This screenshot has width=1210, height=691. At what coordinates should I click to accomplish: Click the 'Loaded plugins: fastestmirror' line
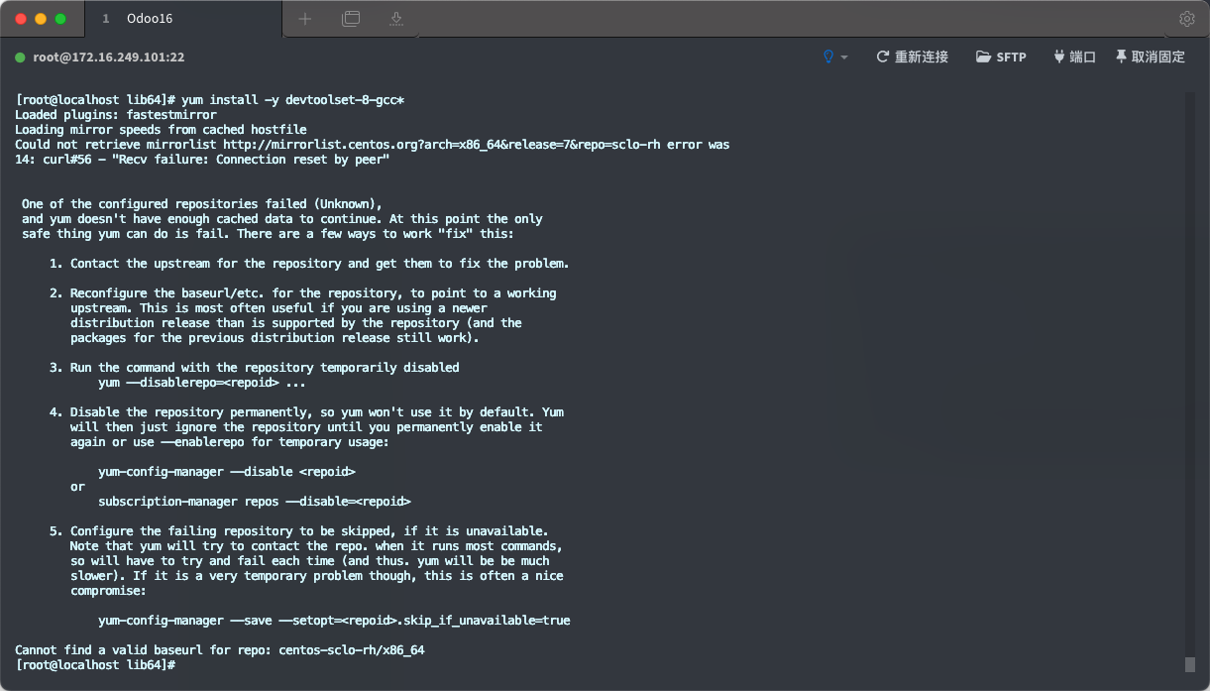click(x=116, y=115)
